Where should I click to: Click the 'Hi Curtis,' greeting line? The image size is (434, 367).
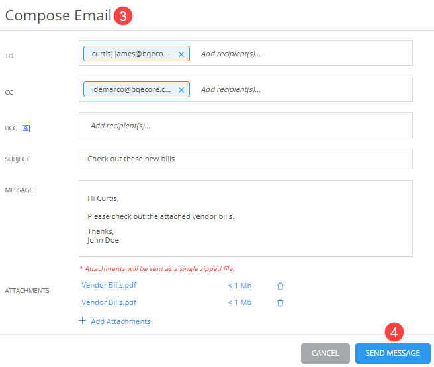pos(103,198)
